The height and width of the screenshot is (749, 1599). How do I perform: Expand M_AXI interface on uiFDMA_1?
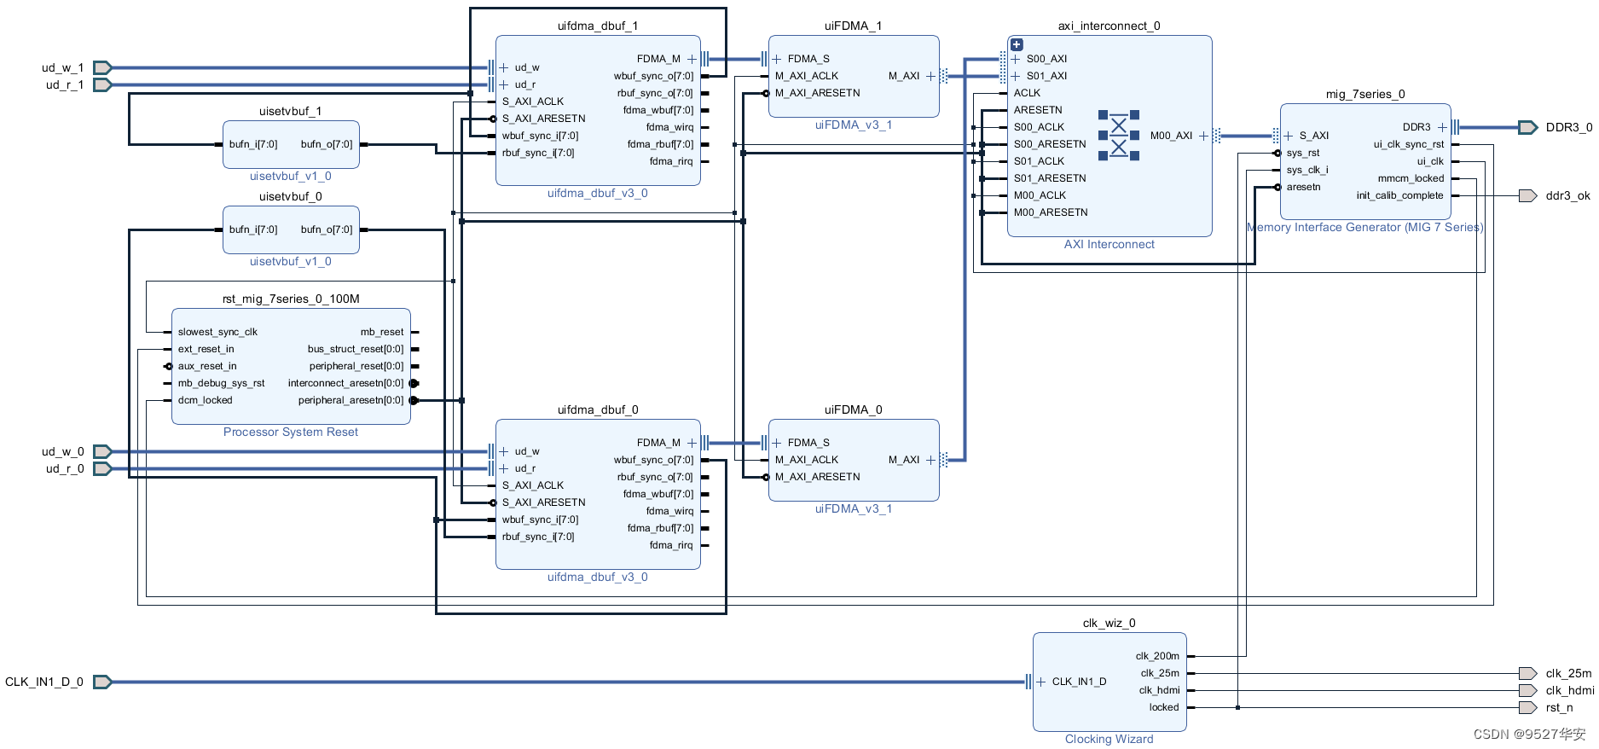click(930, 76)
